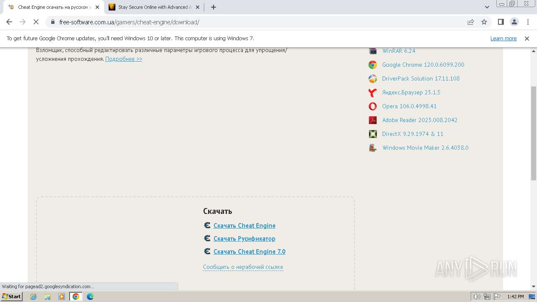
Task: Open the system tray volume control
Action: 477,297
